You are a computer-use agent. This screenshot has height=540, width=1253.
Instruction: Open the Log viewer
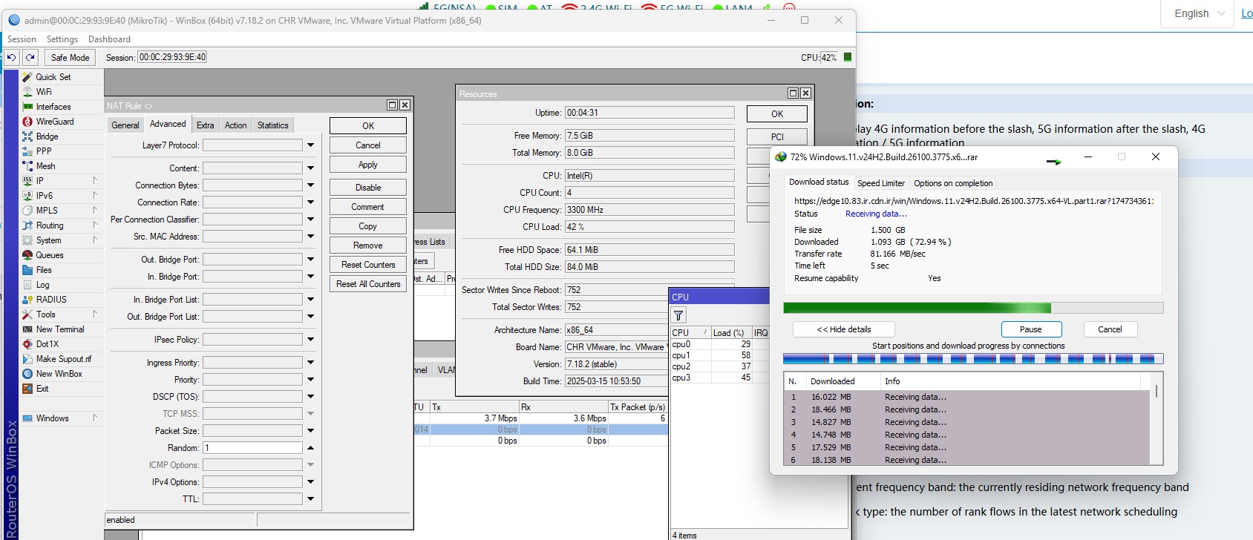tap(42, 285)
